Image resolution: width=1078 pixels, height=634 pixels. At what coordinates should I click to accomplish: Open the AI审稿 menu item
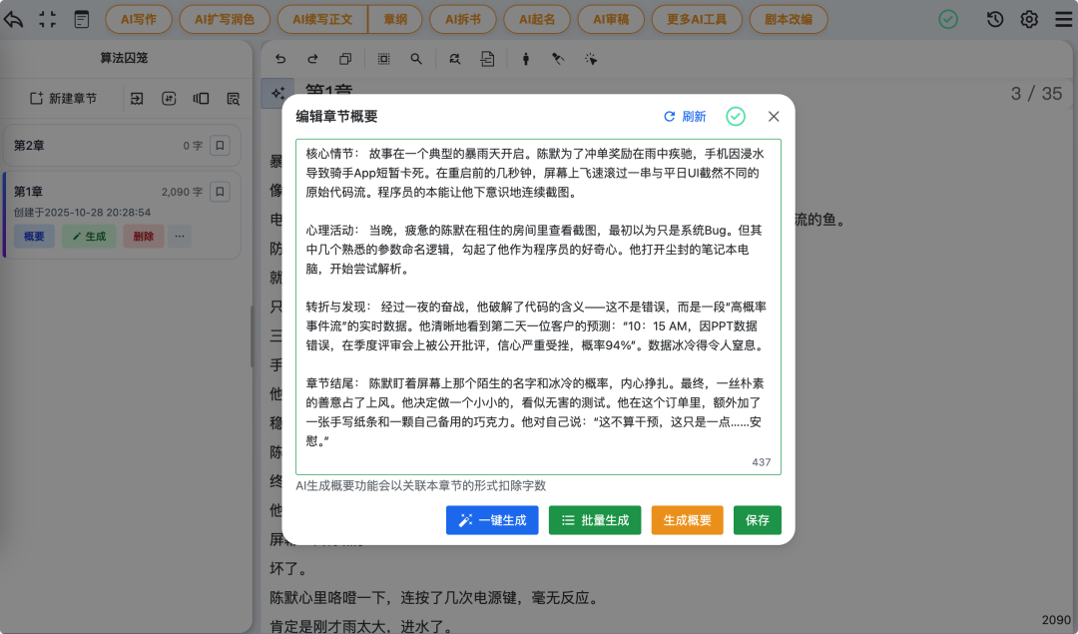coord(610,19)
